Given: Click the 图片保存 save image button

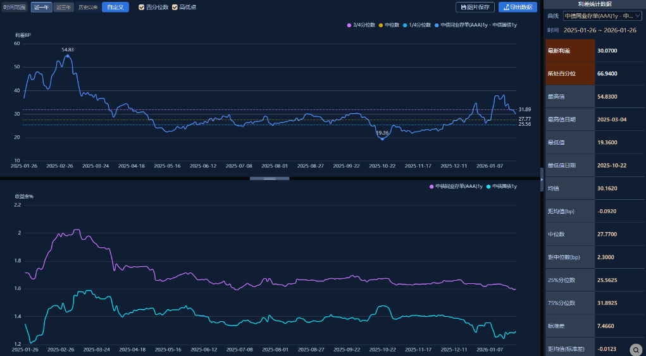Looking at the screenshot, I should click(x=475, y=7).
